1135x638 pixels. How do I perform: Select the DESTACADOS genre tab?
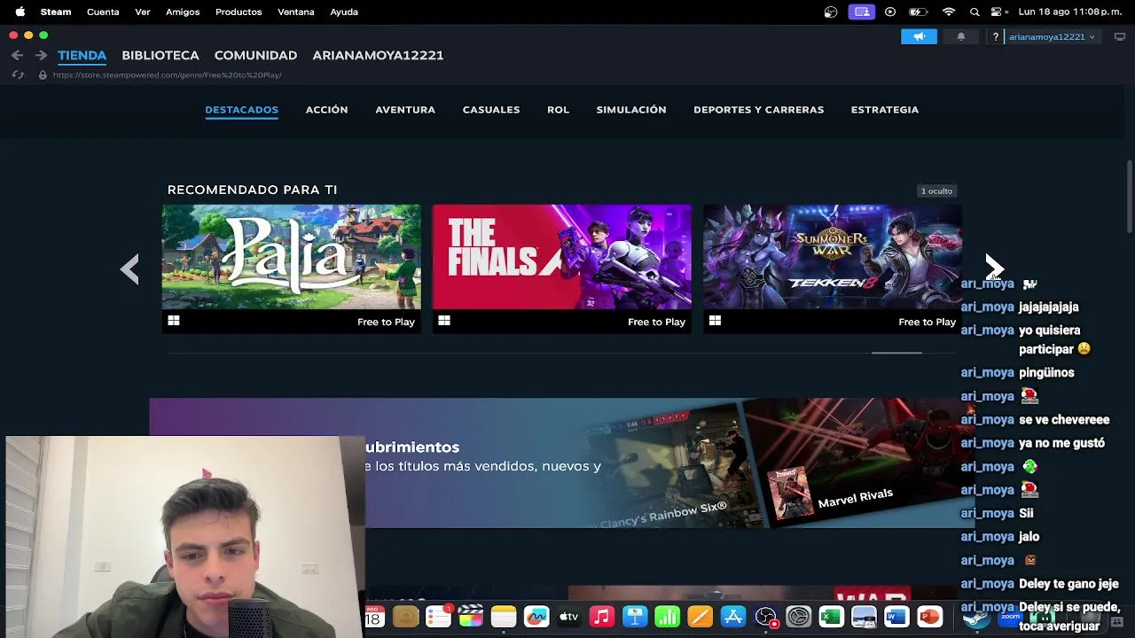241,110
